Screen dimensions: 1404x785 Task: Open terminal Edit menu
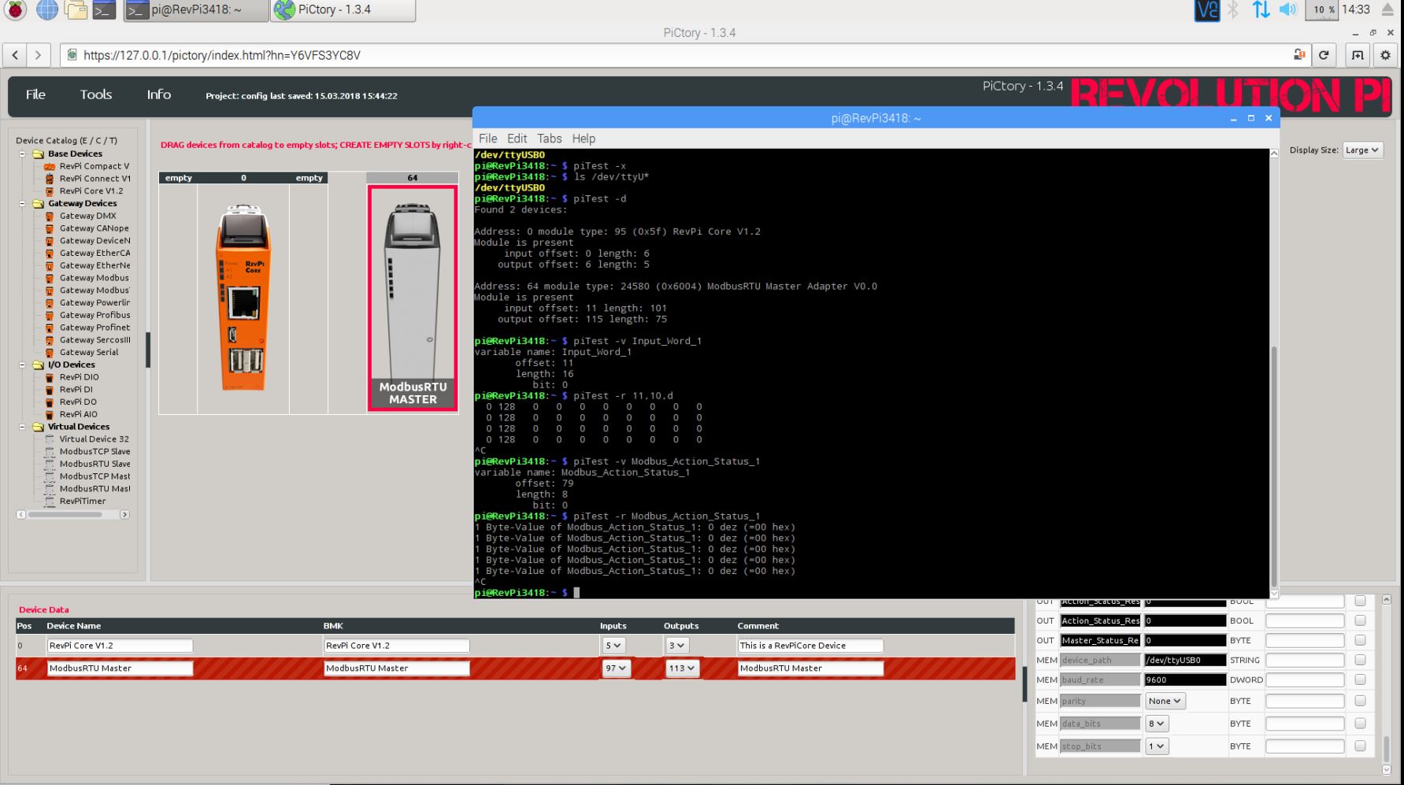[x=517, y=139]
